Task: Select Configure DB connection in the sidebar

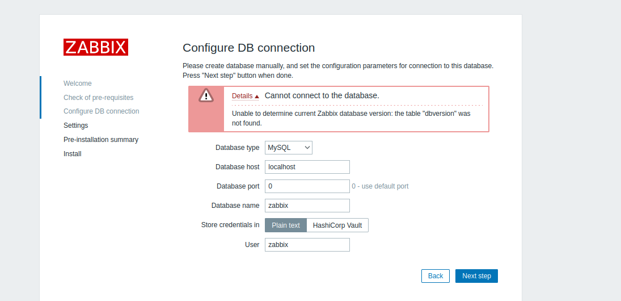Action: coord(101,111)
